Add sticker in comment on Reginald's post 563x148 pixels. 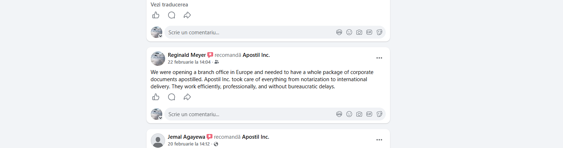point(379,114)
